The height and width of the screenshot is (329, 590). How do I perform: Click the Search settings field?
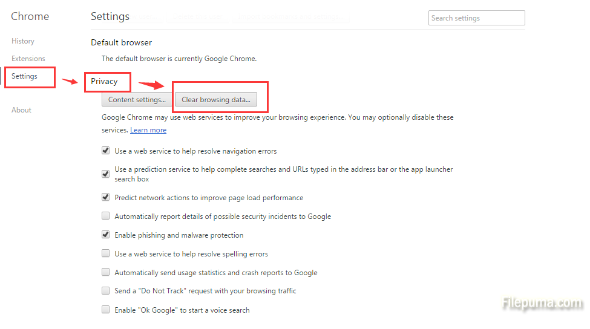point(476,18)
